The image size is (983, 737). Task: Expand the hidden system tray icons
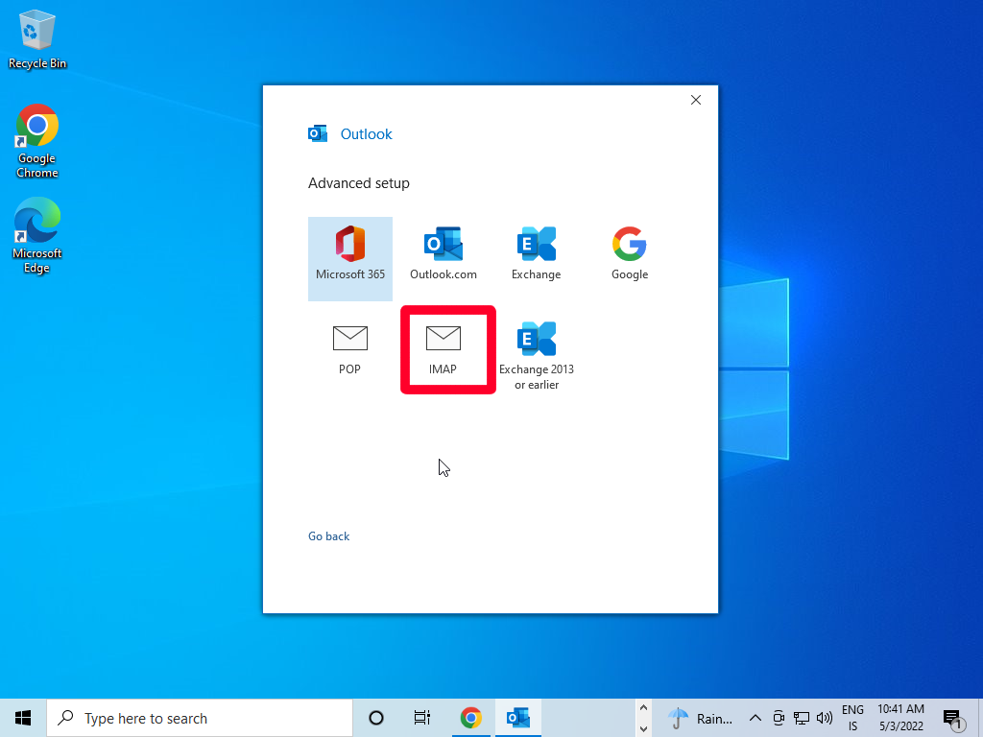click(x=755, y=718)
